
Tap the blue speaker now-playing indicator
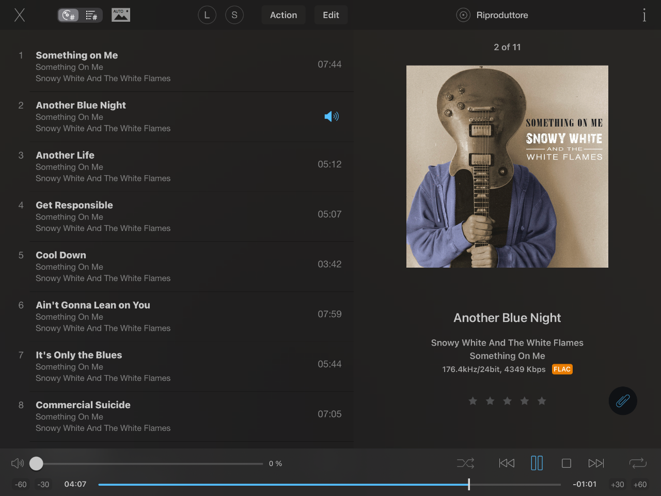tap(332, 116)
